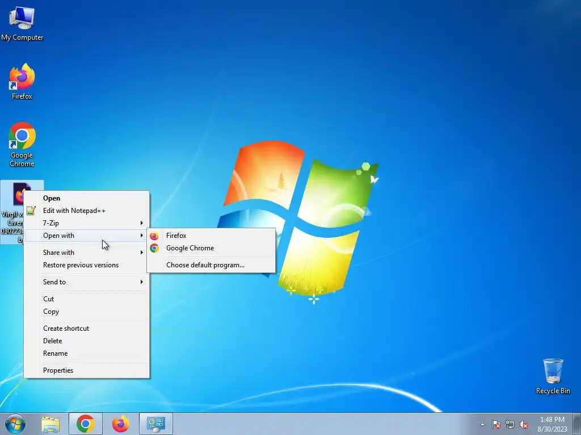Image resolution: width=581 pixels, height=435 pixels.
Task: Open the file with Google Chrome from the submenu
Action: [x=211, y=248]
